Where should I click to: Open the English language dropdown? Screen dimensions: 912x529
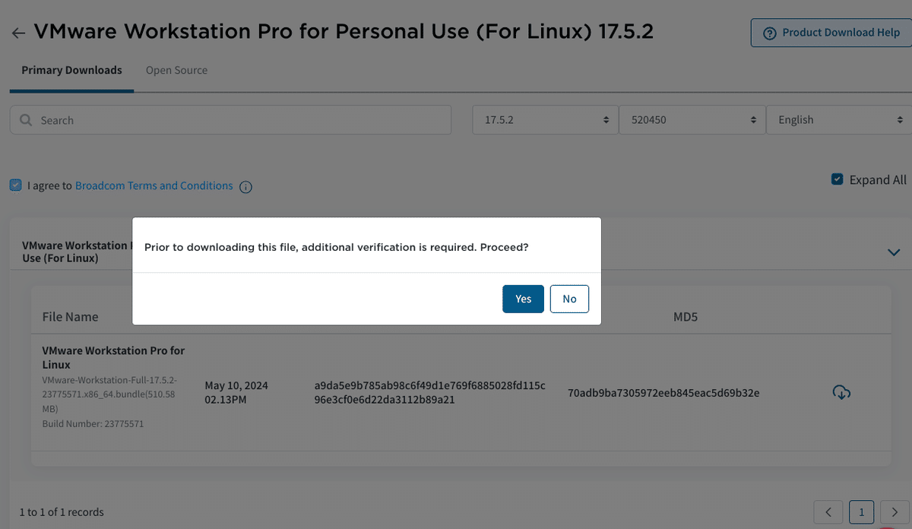pyautogui.click(x=839, y=120)
